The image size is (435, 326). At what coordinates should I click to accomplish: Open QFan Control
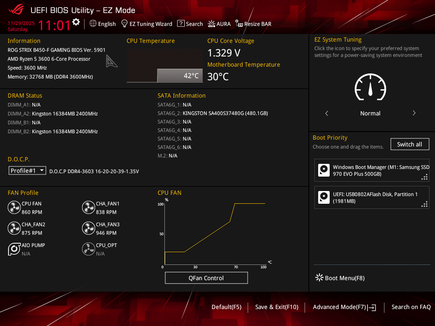pyautogui.click(x=206, y=278)
